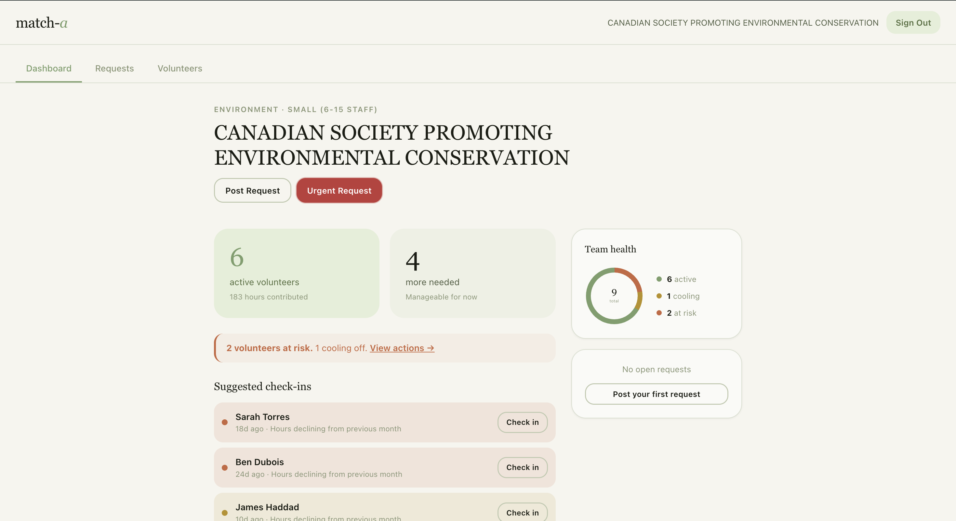
Task: Click James Haddad yellow status dot
Action: click(224, 513)
